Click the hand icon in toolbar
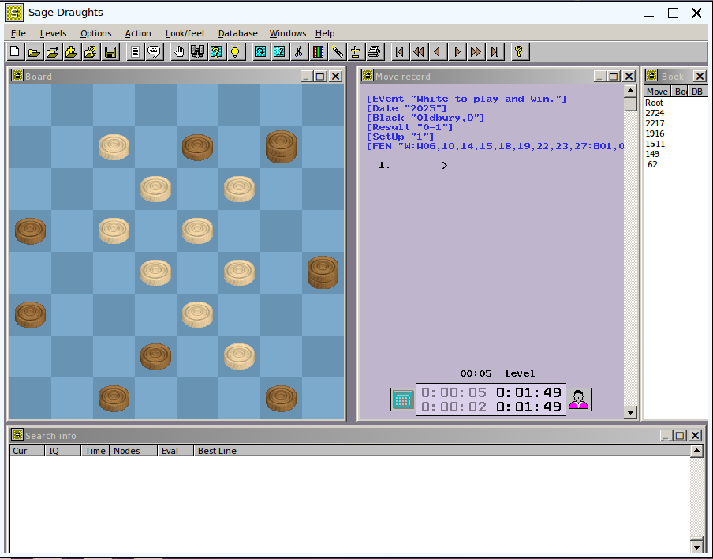The image size is (713, 559). [179, 52]
